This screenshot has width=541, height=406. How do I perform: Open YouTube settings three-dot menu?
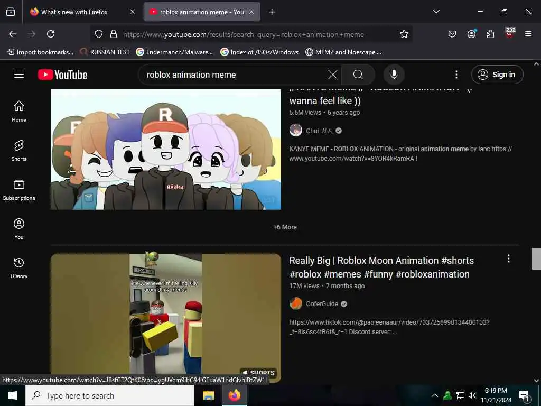point(456,75)
